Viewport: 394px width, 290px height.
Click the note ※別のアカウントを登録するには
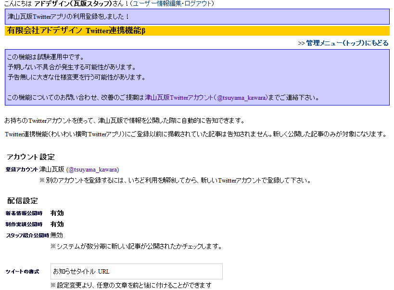pos(175,180)
